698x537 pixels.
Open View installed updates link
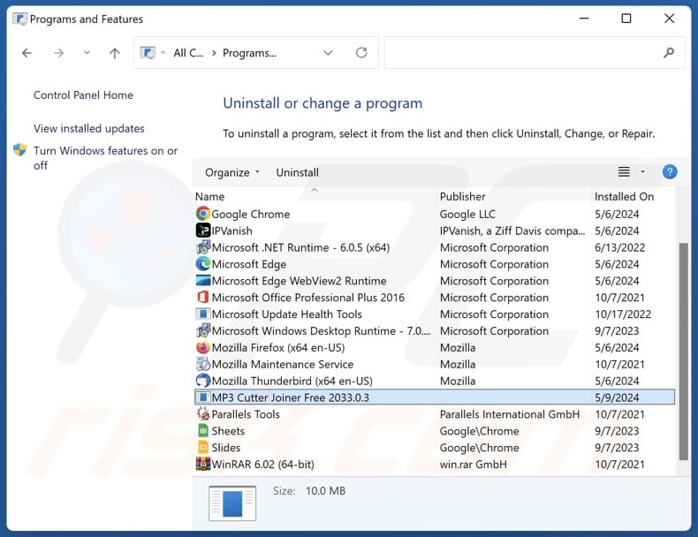[89, 129]
